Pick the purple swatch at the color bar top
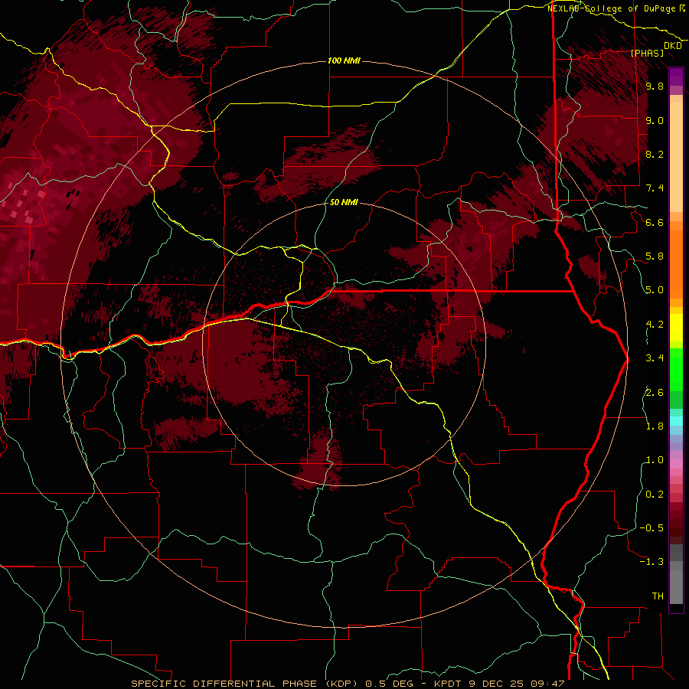 [676, 77]
